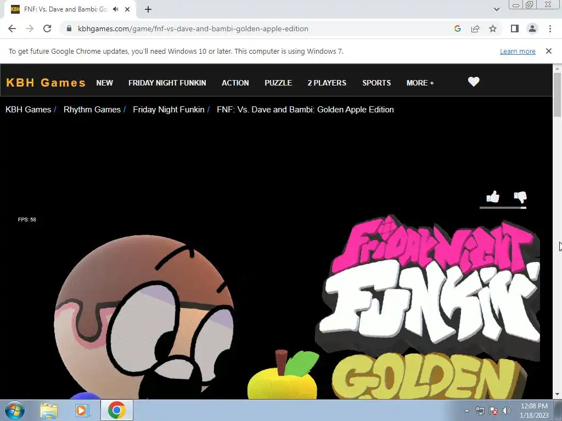This screenshot has height=421, width=562.
Task: Dismiss the Chrome update notification bar
Action: (x=548, y=51)
